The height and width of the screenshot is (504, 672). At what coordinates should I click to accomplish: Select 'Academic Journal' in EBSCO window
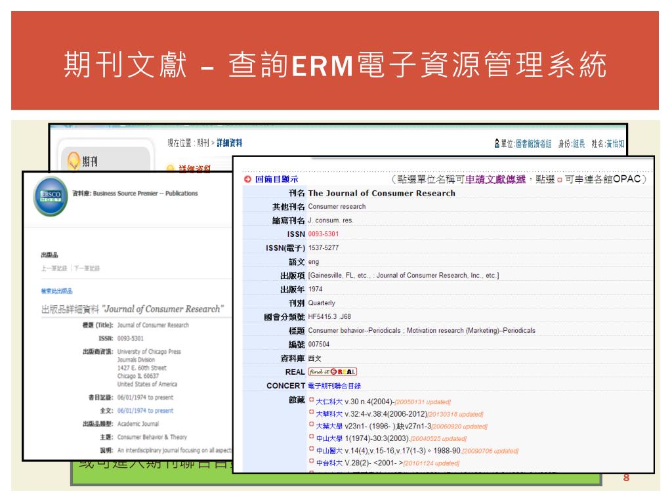[x=138, y=424]
